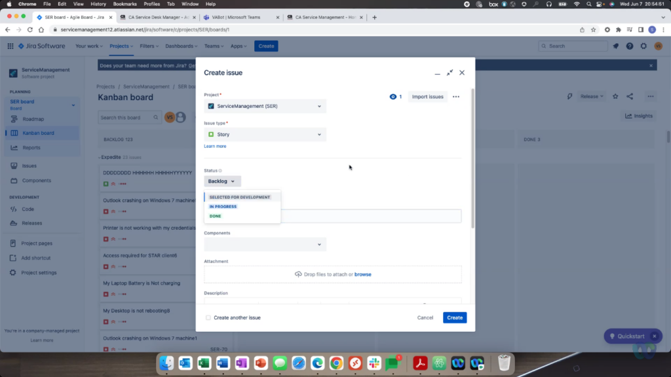This screenshot has height=377, width=671.
Task: Click the browse link in Attachment area
Action: (363, 274)
